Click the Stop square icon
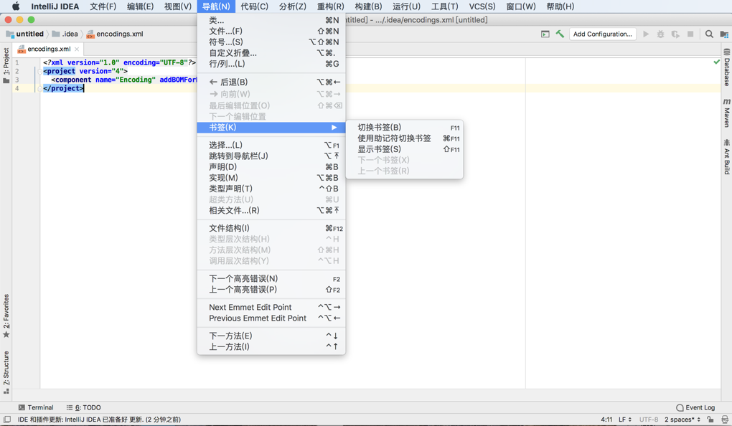This screenshot has height=426, width=732. (x=690, y=34)
